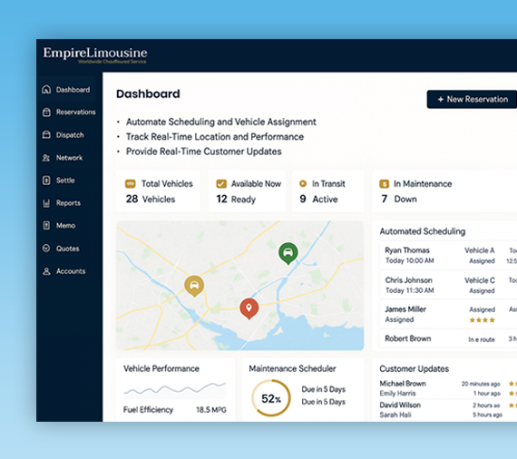Open the Dashboard home icon
This screenshot has height=459, width=517.
(46, 90)
